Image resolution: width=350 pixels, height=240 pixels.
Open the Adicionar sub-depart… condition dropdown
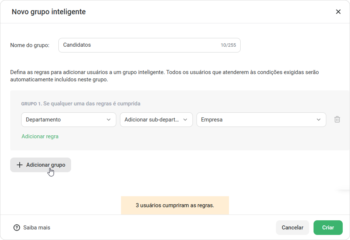[156, 120]
